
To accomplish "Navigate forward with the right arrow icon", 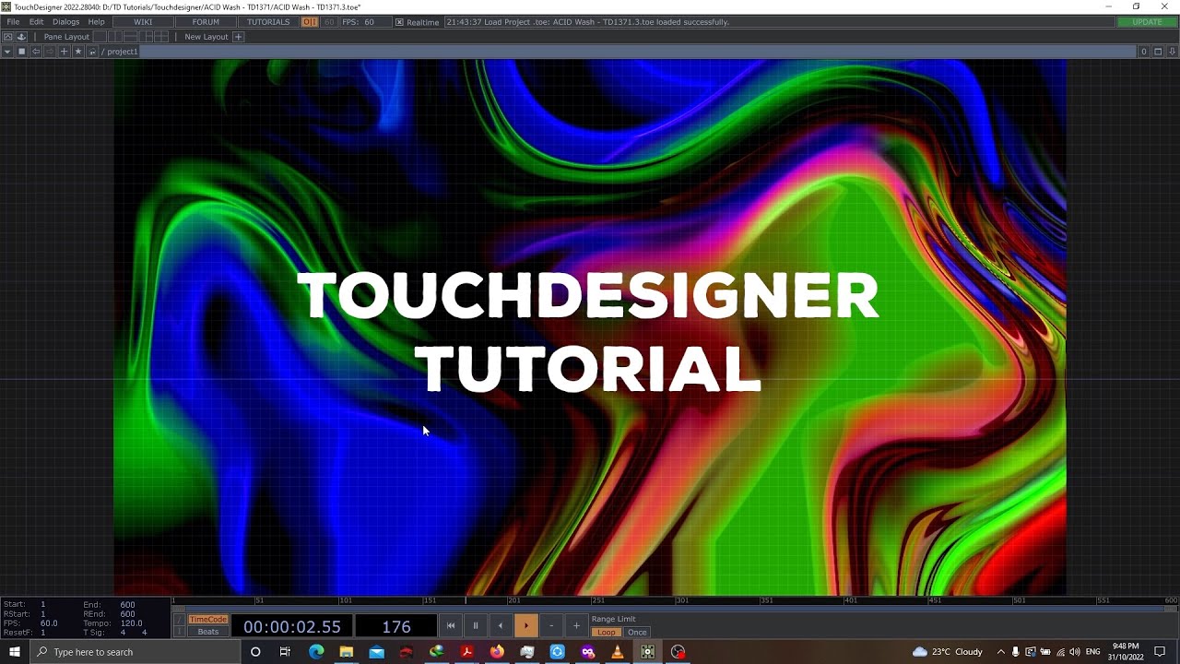I will click(x=50, y=52).
